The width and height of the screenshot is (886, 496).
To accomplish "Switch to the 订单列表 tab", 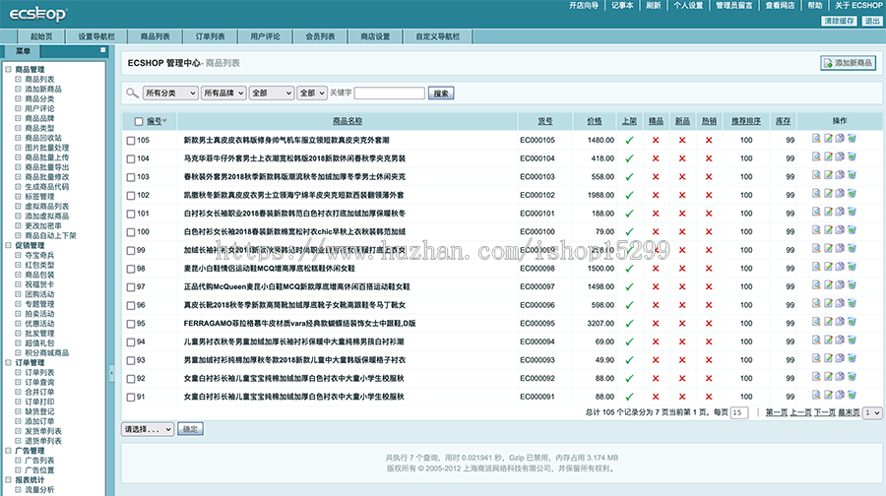I will (211, 36).
